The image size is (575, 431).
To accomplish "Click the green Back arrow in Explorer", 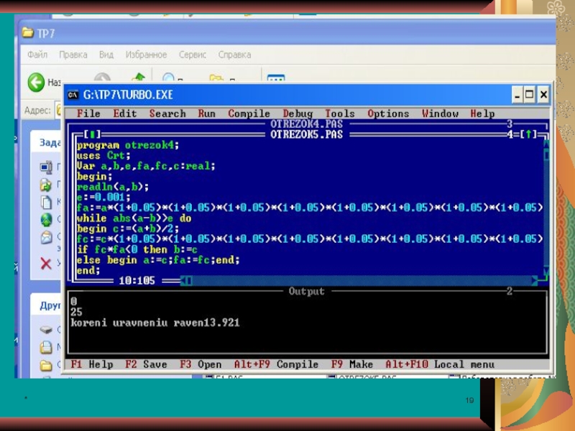I will (36, 83).
